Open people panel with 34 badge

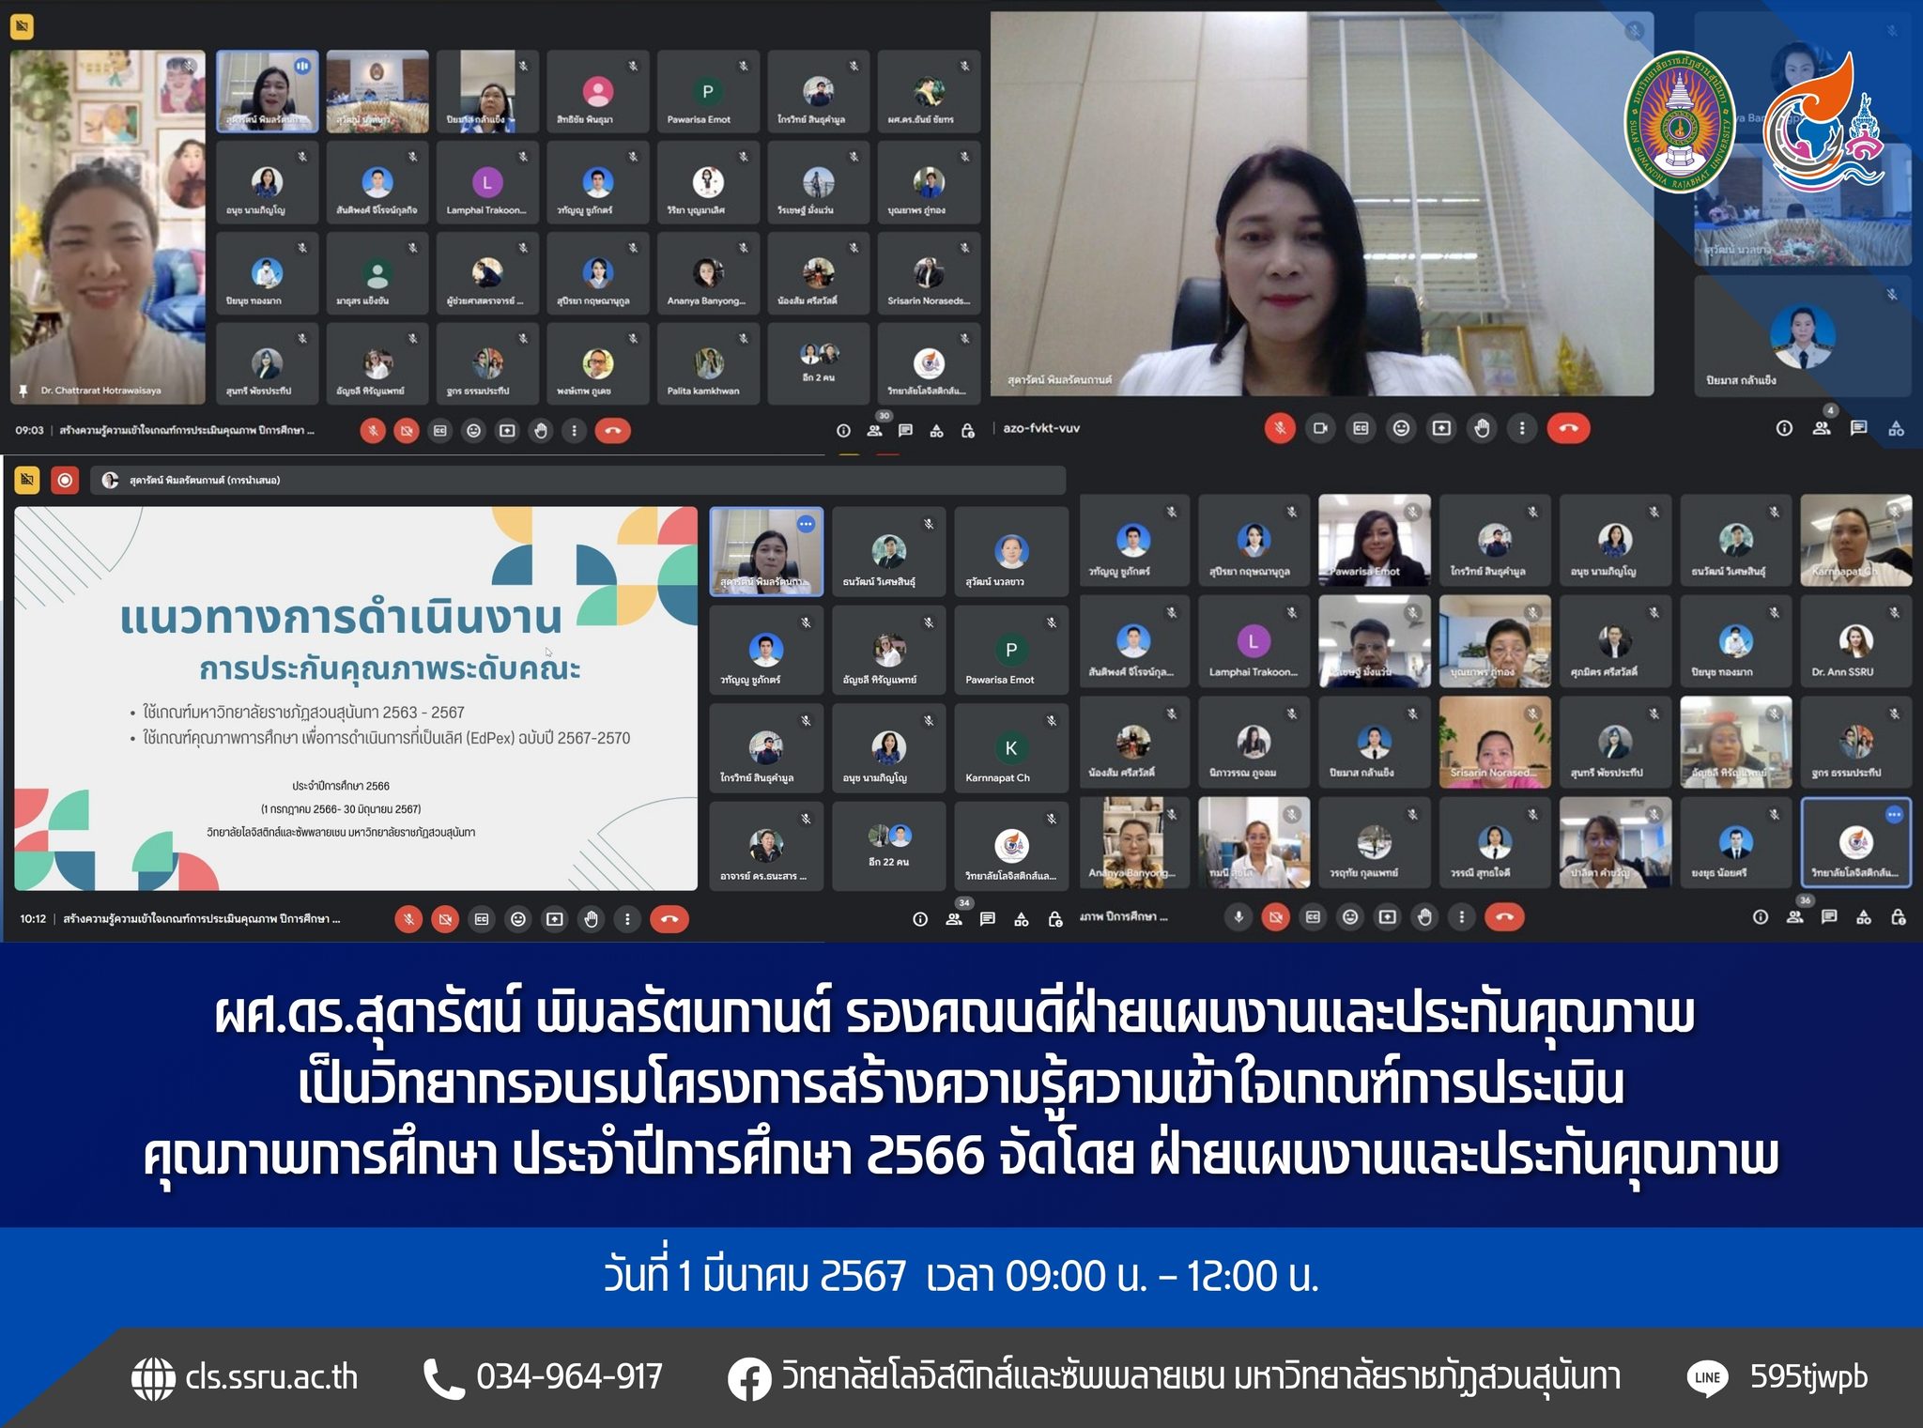pos(954,919)
